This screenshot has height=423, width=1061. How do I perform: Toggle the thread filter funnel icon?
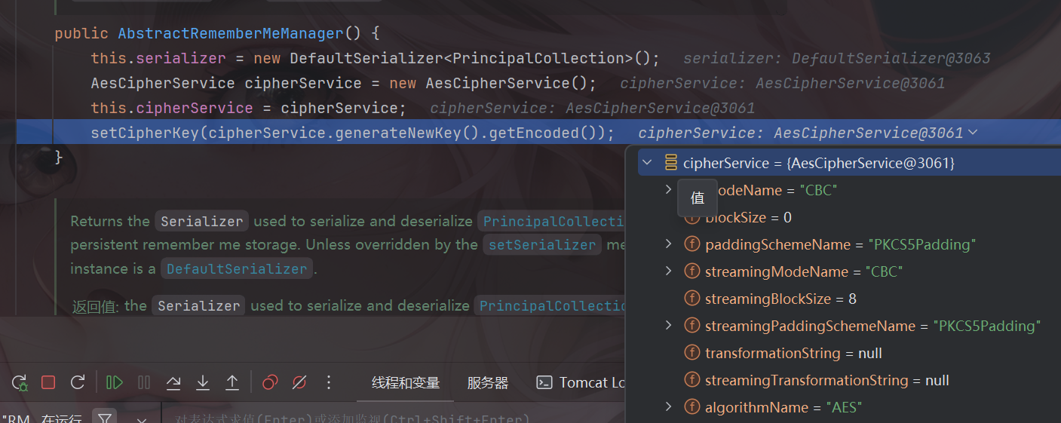pos(105,417)
